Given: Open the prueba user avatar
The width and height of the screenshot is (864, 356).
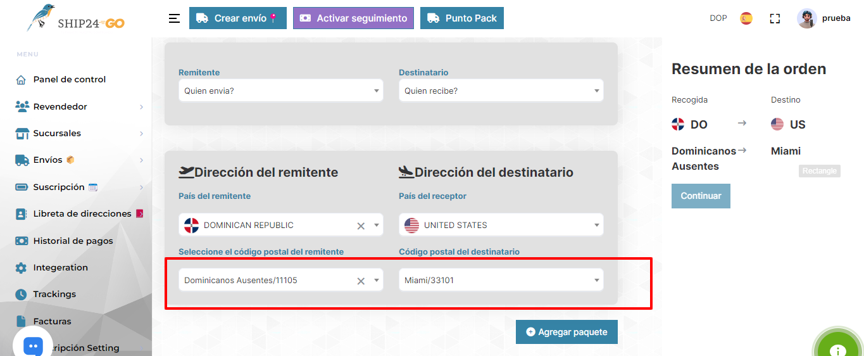Looking at the screenshot, I should tap(806, 18).
